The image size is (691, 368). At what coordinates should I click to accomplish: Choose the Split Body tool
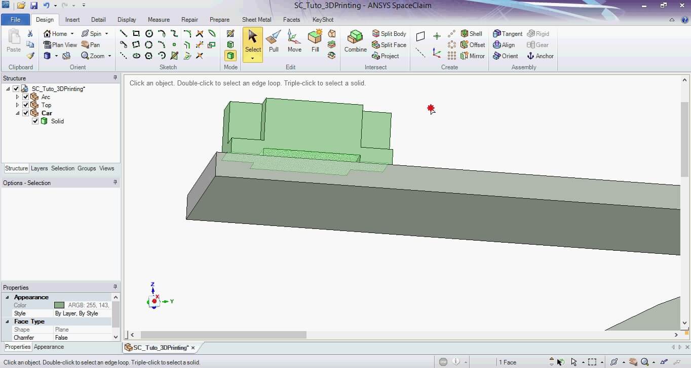(389, 34)
